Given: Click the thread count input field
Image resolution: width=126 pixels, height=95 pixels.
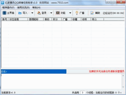Looking at the screenshot, I should pyautogui.click(x=83, y=93).
